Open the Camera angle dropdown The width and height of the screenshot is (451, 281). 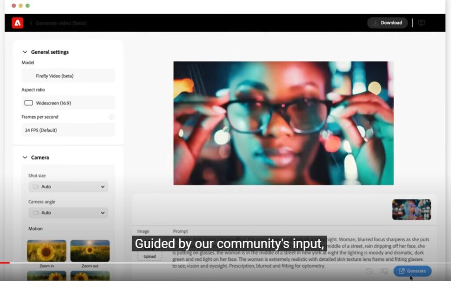[x=68, y=213]
